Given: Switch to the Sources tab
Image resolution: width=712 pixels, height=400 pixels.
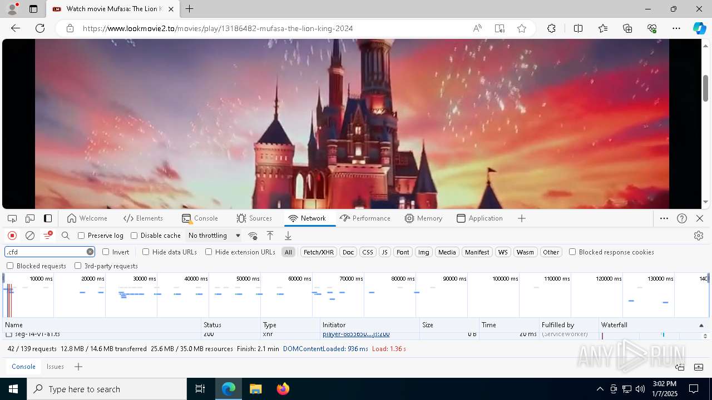Looking at the screenshot, I should click(254, 218).
